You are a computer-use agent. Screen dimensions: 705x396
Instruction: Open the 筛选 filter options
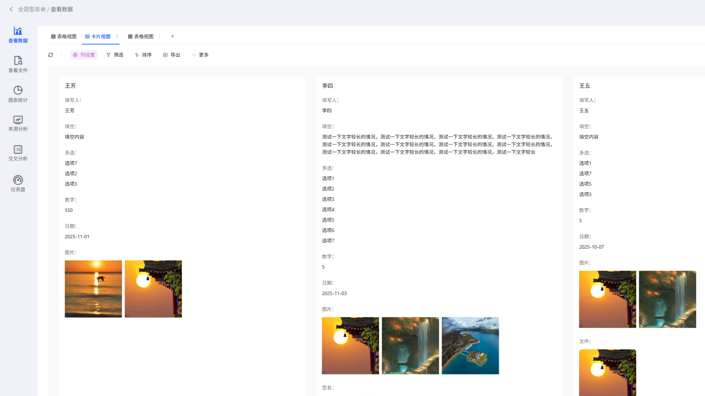[115, 55]
